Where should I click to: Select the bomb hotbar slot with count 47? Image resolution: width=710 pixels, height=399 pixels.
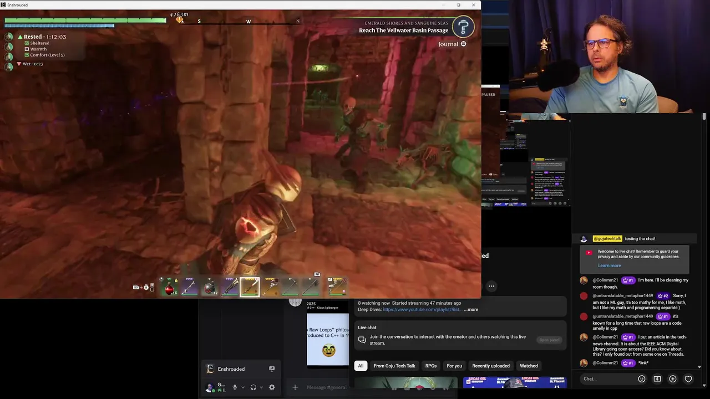[x=210, y=287]
